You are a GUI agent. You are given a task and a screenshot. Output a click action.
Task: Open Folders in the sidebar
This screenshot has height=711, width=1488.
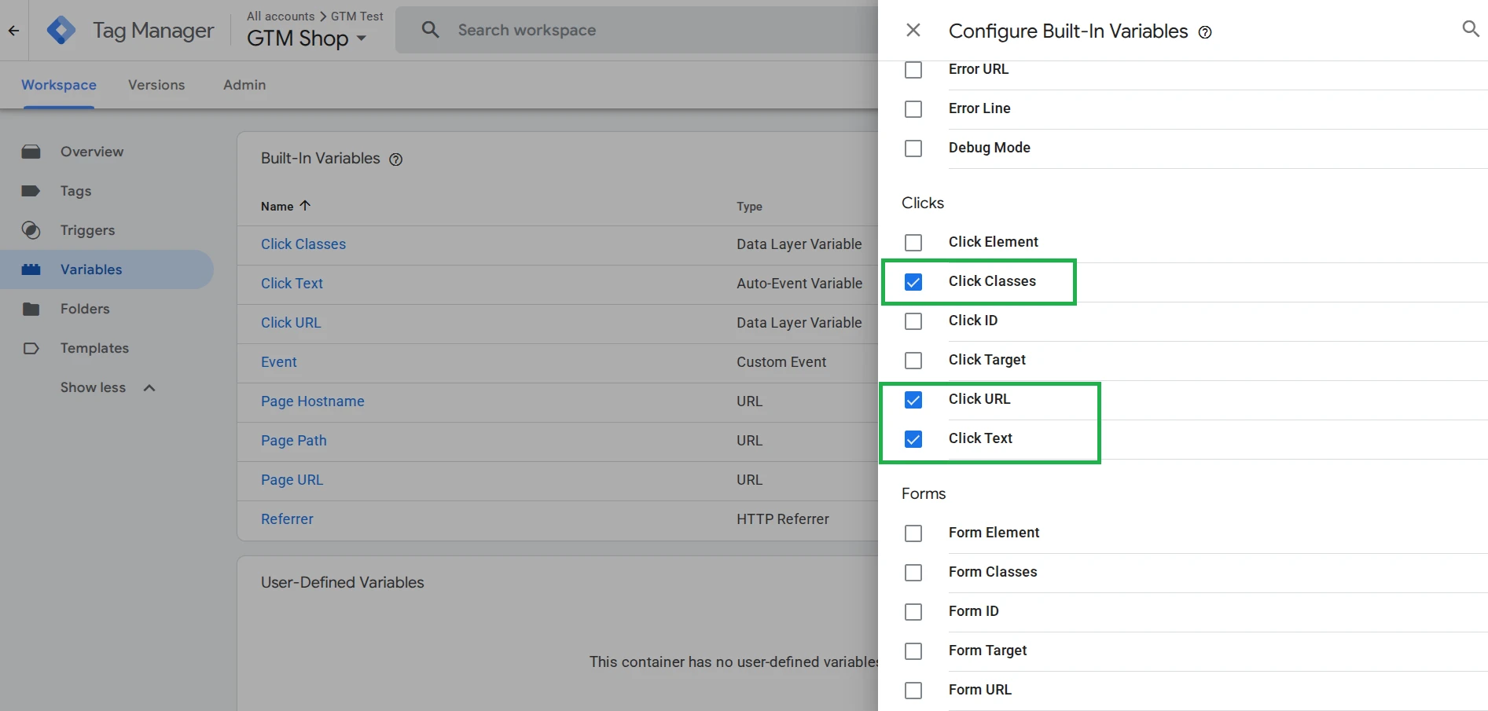point(85,309)
